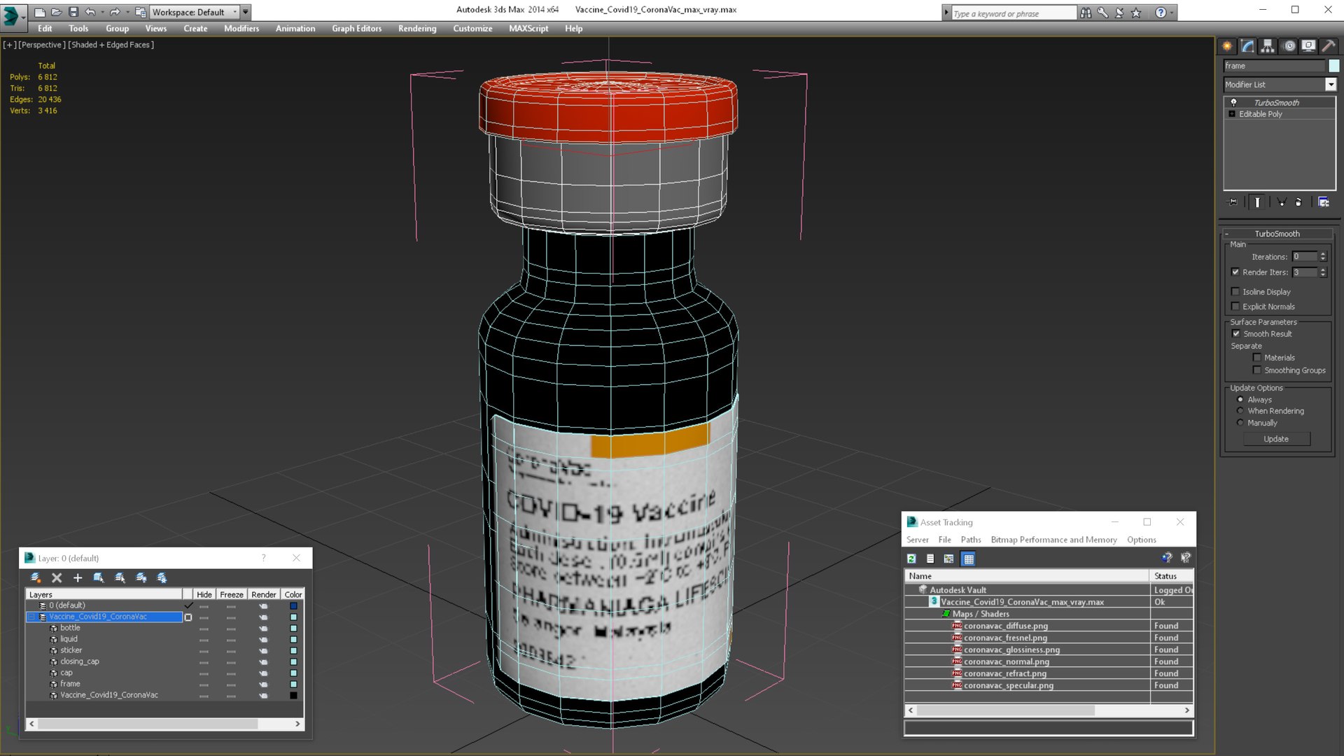Toggle TurboSmooth modifier lightbulb on/off
The width and height of the screenshot is (1344, 756).
(1233, 102)
